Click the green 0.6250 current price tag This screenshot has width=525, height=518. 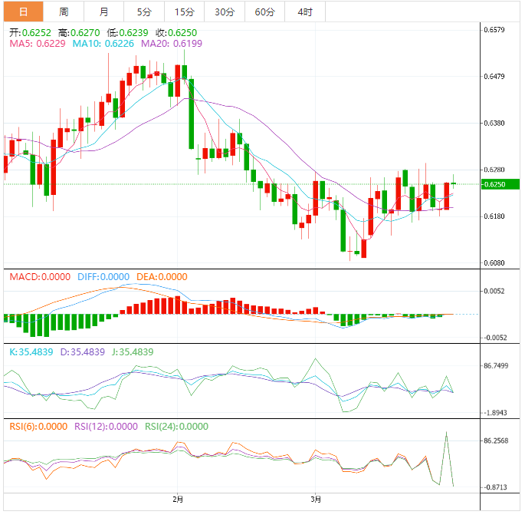[500, 184]
